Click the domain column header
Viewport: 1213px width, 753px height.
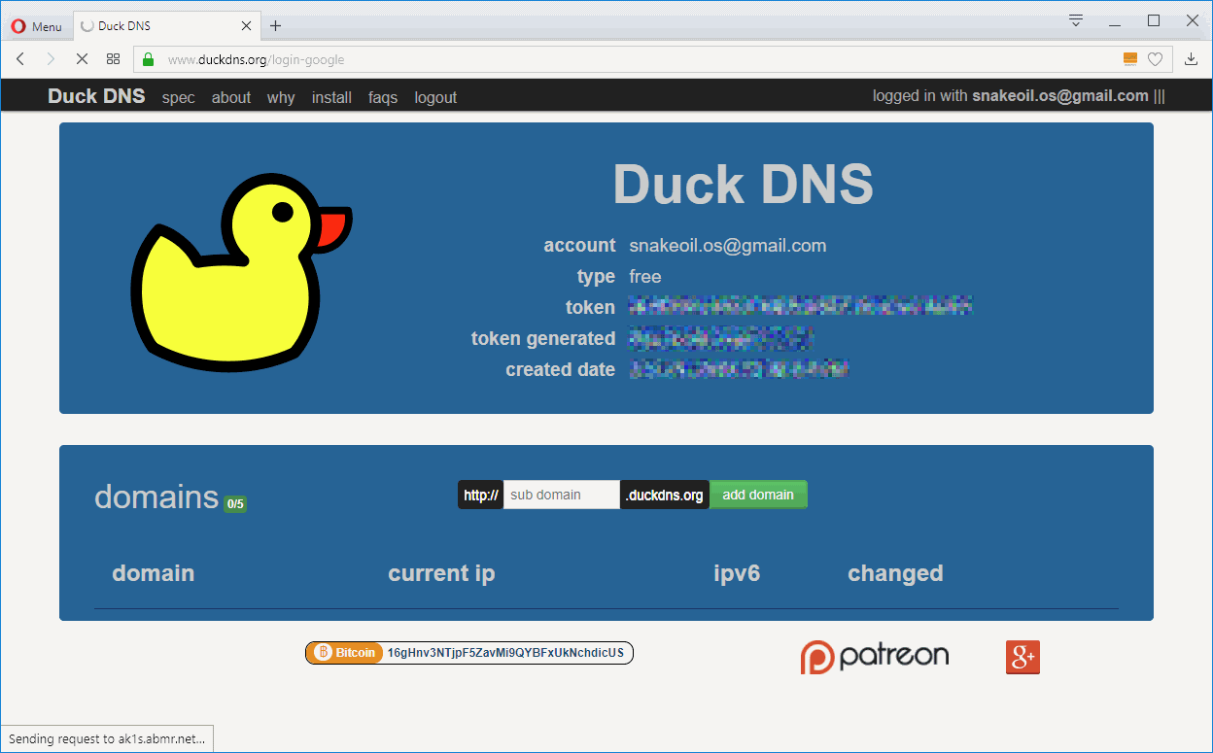click(153, 573)
